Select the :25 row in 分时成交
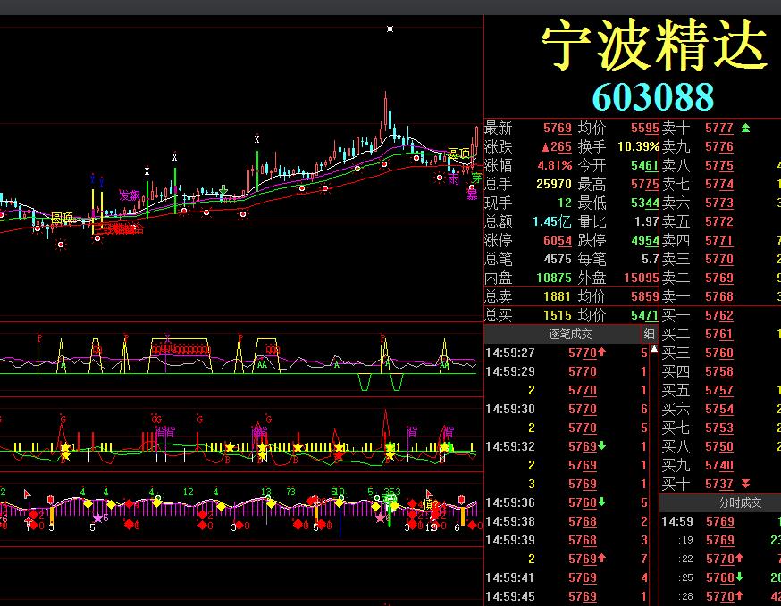This screenshot has width=781, height=606. (x=720, y=577)
